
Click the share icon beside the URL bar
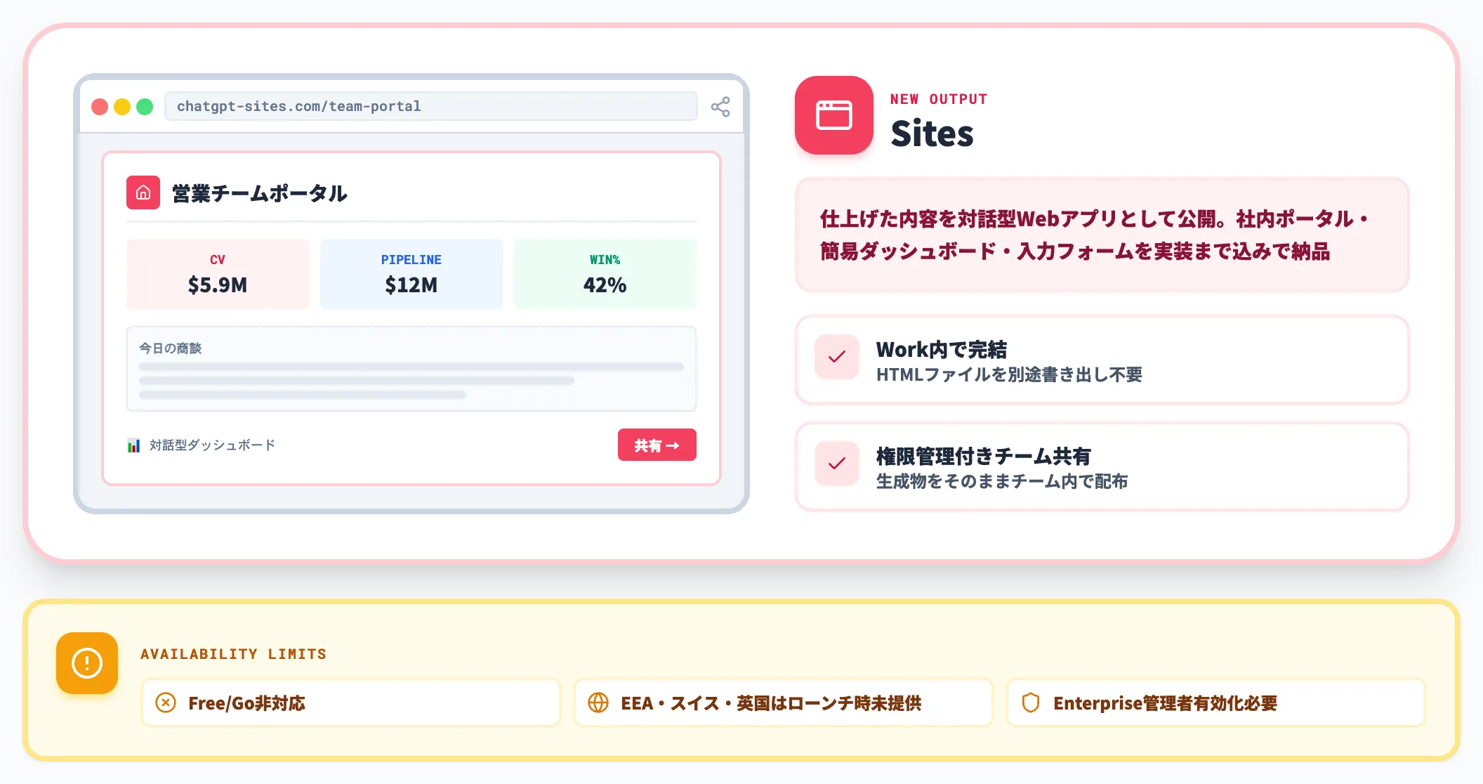(x=720, y=107)
